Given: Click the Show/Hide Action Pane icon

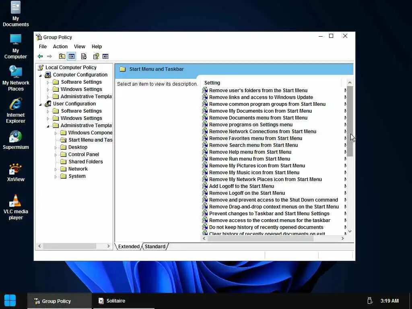Looking at the screenshot, I should [105, 56].
